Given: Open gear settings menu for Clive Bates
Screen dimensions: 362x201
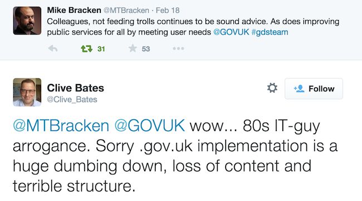Looking at the screenshot, I should pos(272,88).
